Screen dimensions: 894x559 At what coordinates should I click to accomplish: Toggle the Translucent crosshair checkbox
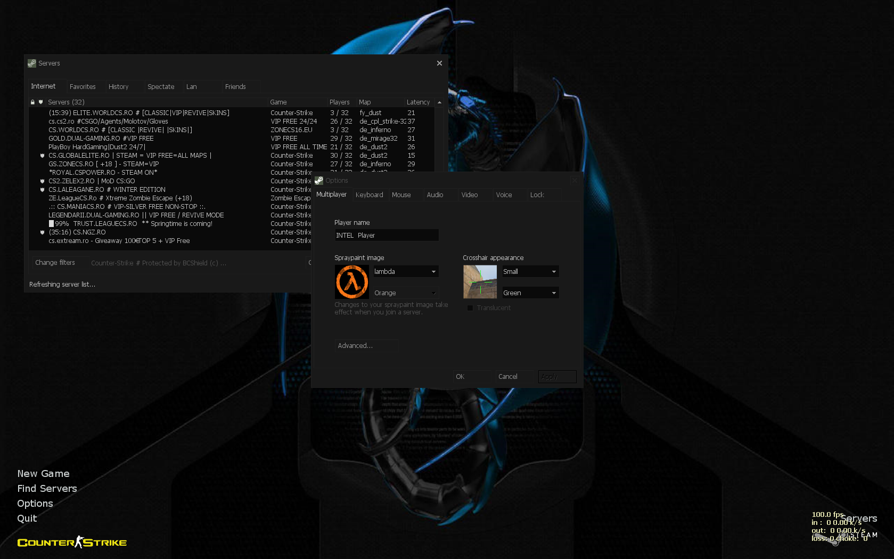point(470,308)
